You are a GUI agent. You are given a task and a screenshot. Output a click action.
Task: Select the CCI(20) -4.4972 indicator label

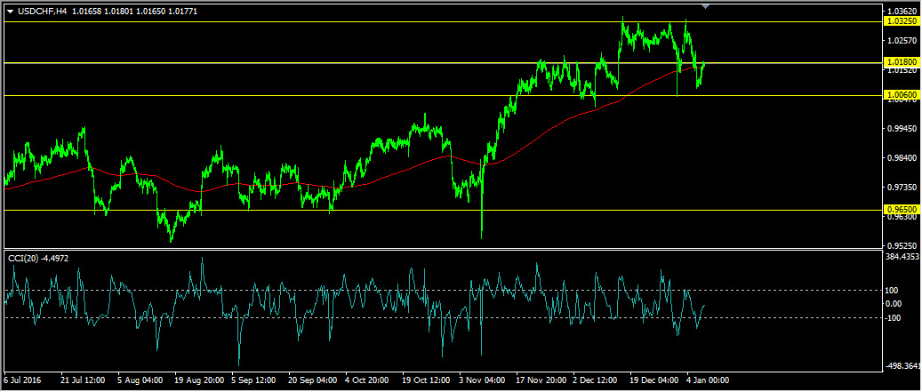[x=37, y=259]
